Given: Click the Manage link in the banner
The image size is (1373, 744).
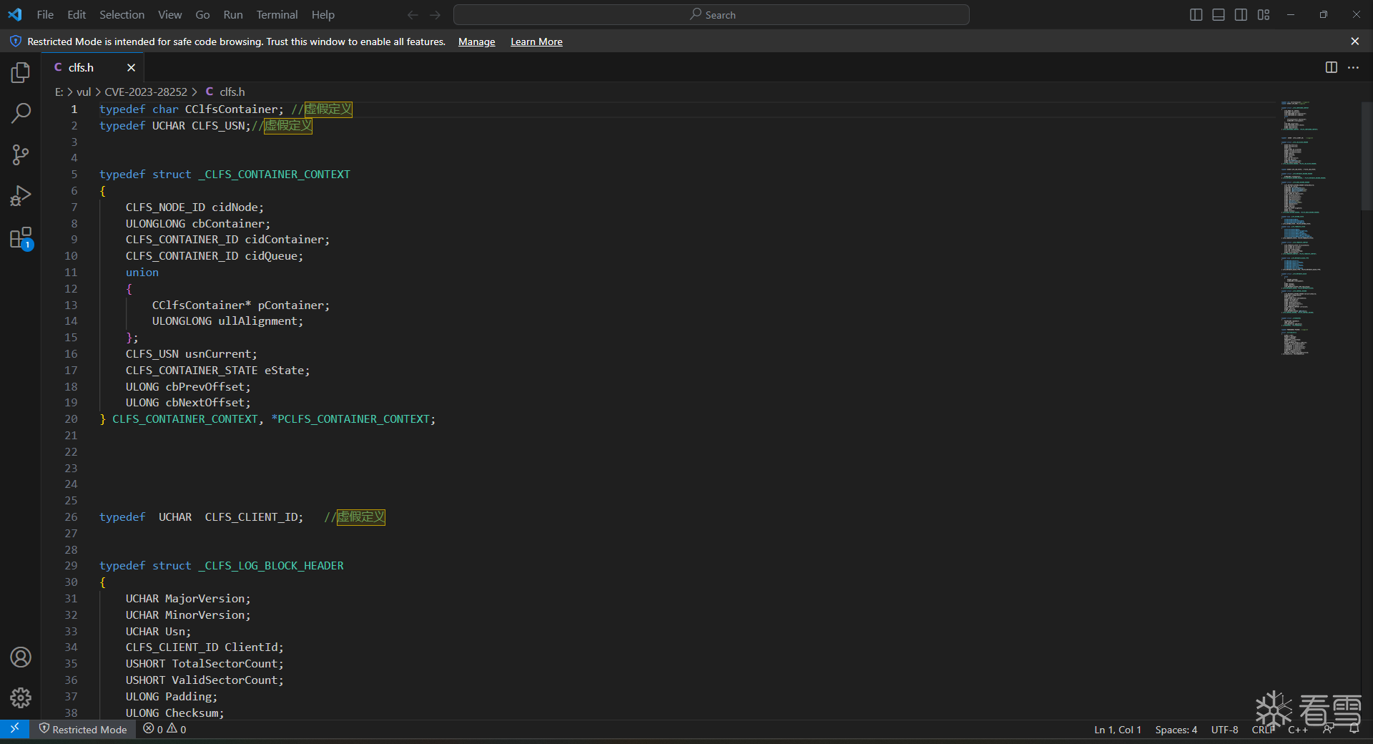Looking at the screenshot, I should click(476, 41).
